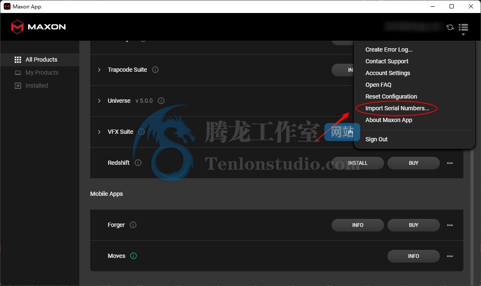Open Account Settings from menu
Viewport: 481px width, 286px height.
point(388,73)
